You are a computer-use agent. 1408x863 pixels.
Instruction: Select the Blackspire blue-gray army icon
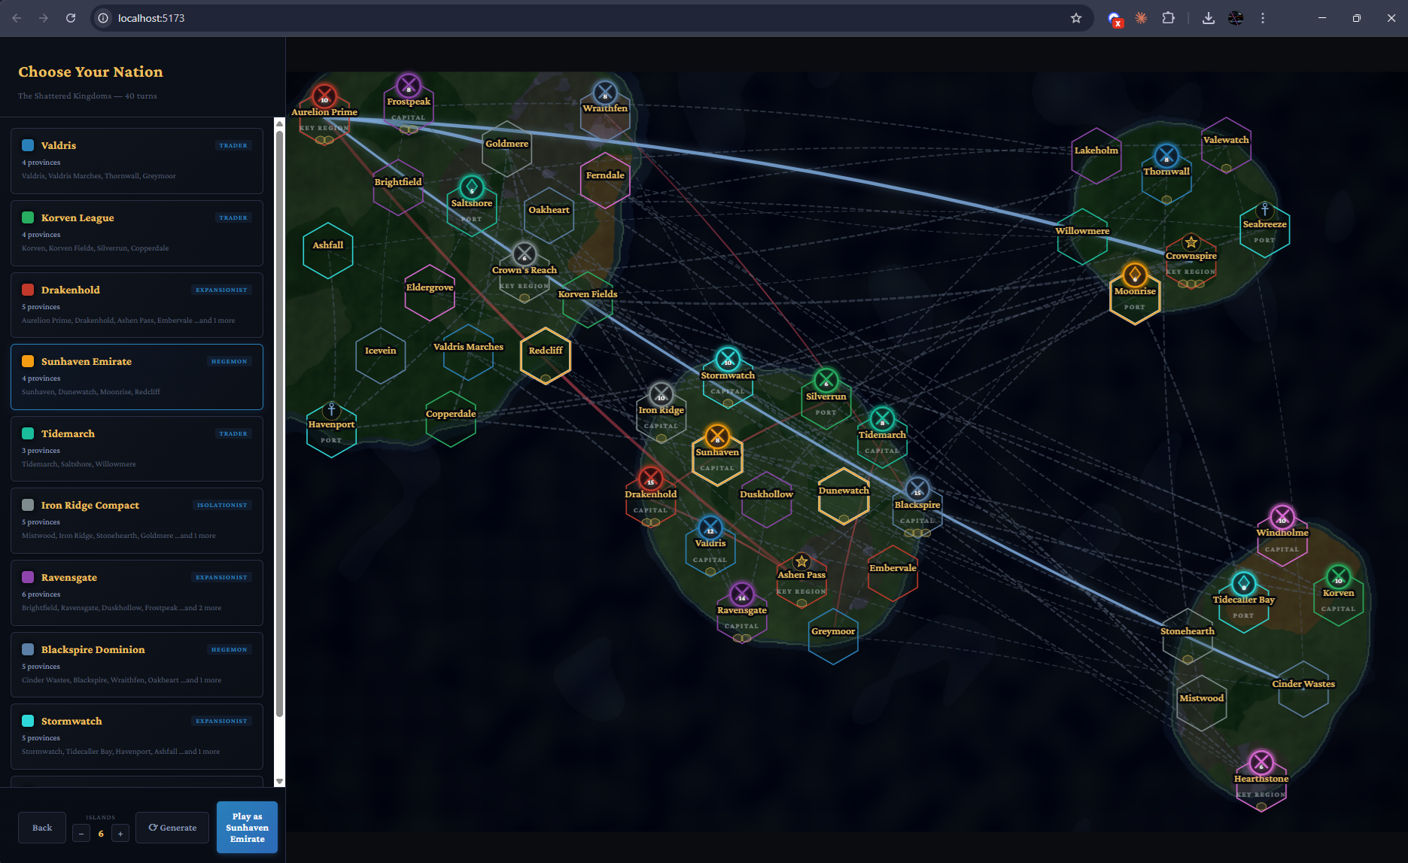click(x=917, y=489)
